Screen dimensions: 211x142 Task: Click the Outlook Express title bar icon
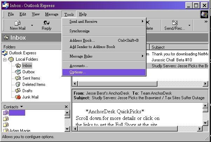(5, 5)
